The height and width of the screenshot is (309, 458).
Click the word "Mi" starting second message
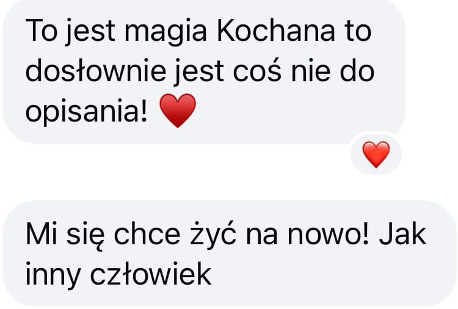click(x=41, y=234)
